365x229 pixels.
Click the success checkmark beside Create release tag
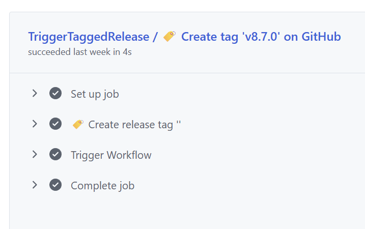pyautogui.click(x=55, y=124)
